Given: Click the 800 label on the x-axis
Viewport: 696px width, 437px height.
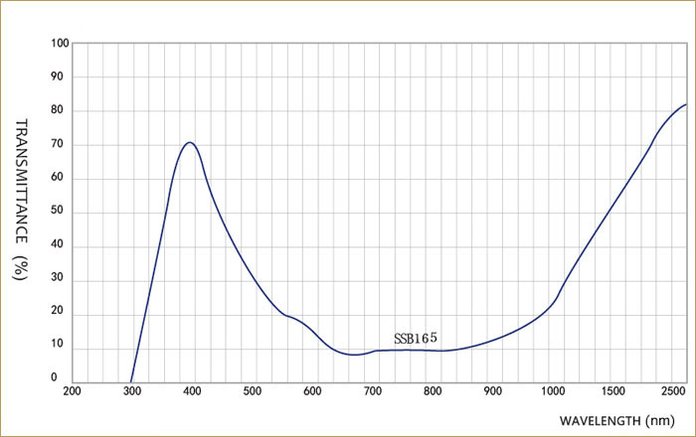Looking at the screenshot, I should tap(433, 390).
